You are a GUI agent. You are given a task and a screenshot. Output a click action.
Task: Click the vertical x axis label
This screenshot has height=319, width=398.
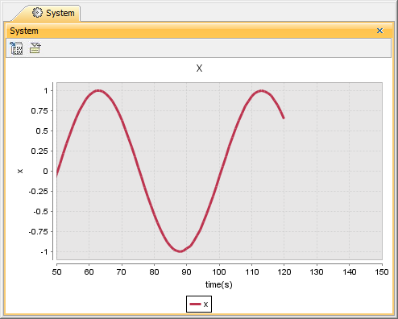pos(20,171)
